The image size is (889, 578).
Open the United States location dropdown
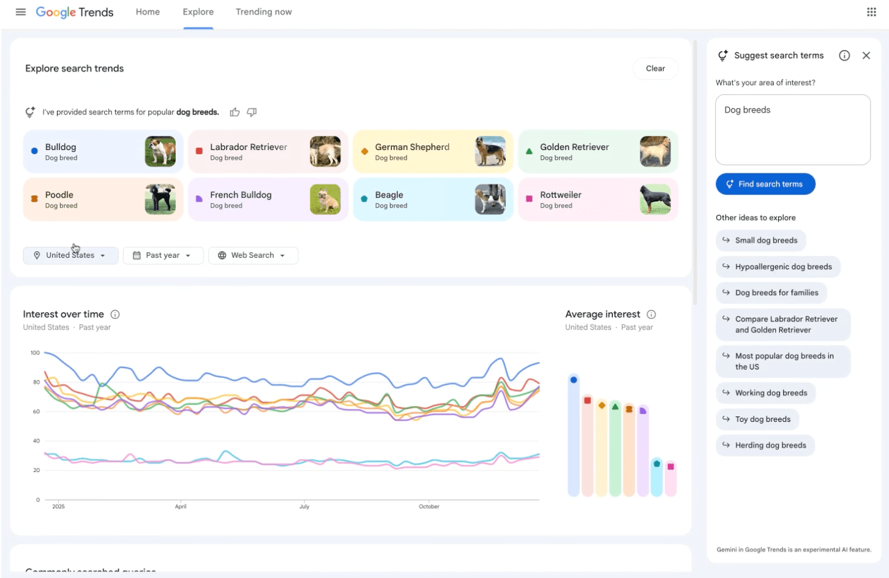tap(70, 255)
